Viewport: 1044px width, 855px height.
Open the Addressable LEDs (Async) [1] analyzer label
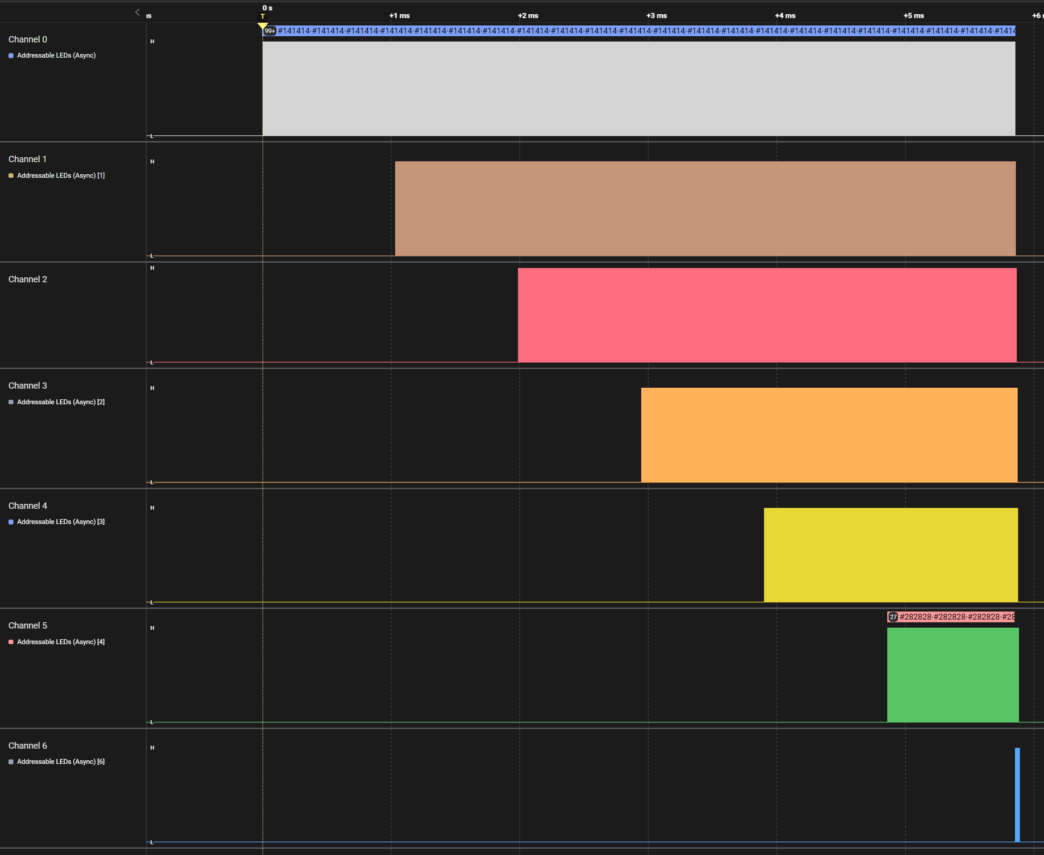(61, 176)
